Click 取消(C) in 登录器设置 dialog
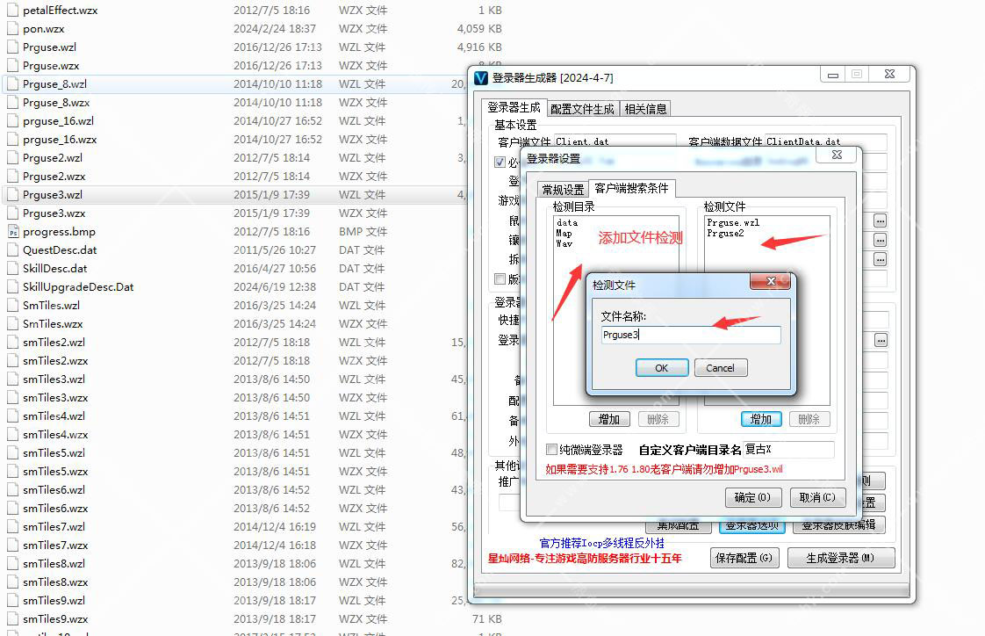 (817, 497)
